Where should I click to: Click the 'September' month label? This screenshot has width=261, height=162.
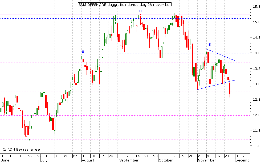129,160
